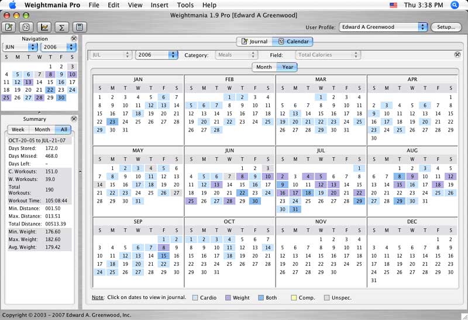Screen dimensions: 468x320
Task: Close the Summary panel
Action: 74,119
